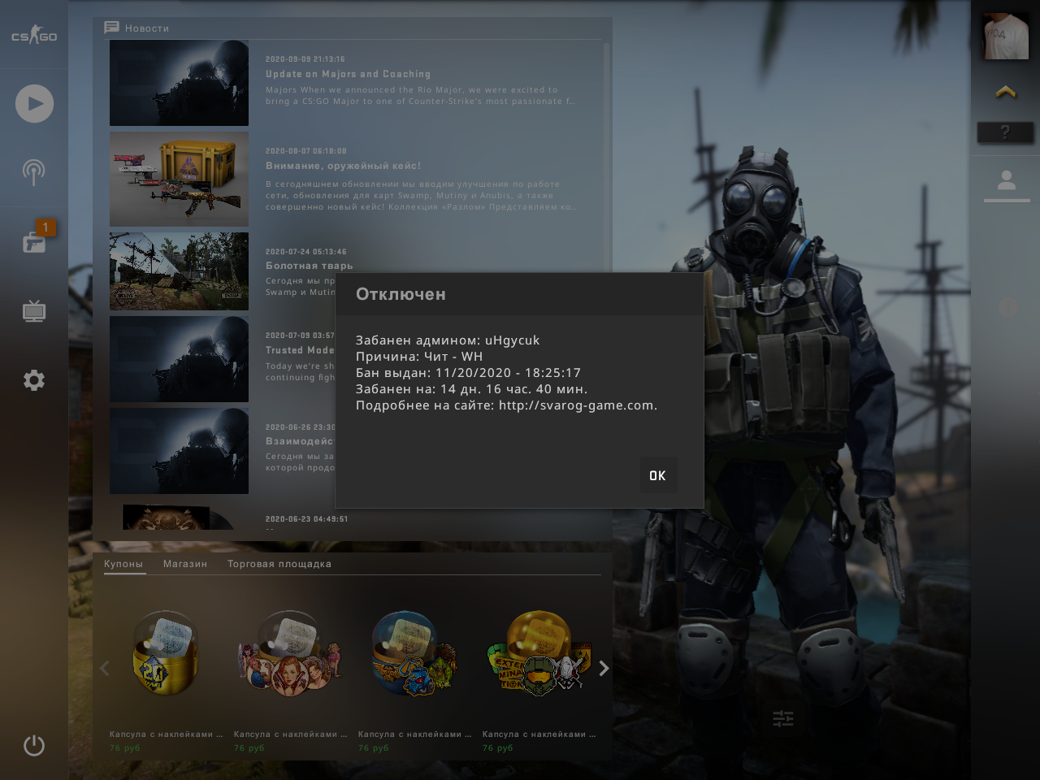The image size is (1040, 780).
Task: Open the friends person icon
Action: click(1006, 180)
